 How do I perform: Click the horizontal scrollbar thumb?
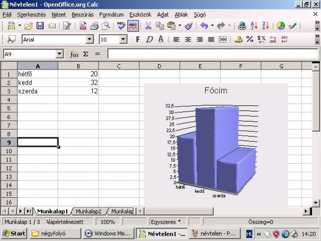coord(179,211)
